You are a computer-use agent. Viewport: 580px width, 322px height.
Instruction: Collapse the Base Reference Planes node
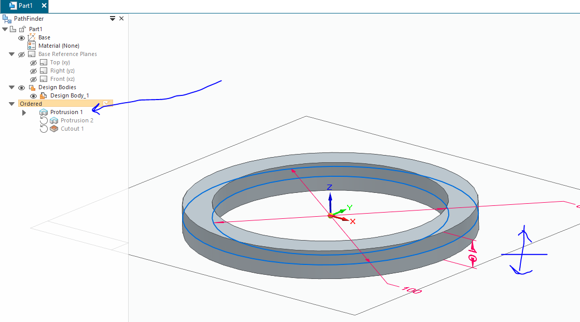coord(12,54)
